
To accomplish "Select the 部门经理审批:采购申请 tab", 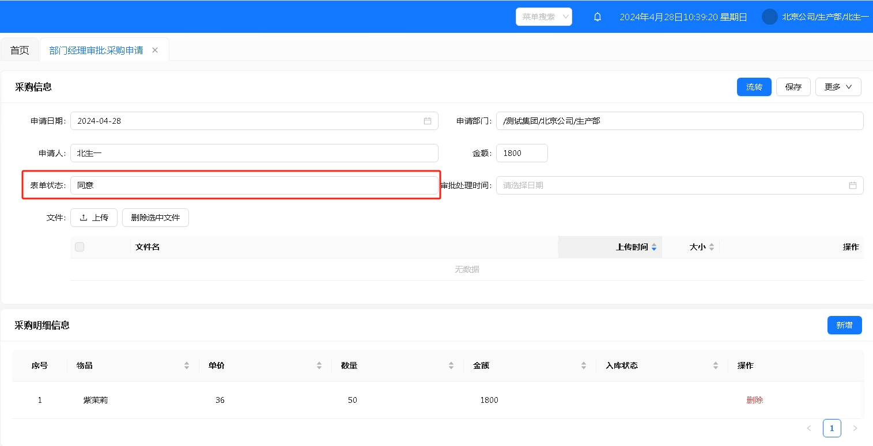I will (96, 50).
